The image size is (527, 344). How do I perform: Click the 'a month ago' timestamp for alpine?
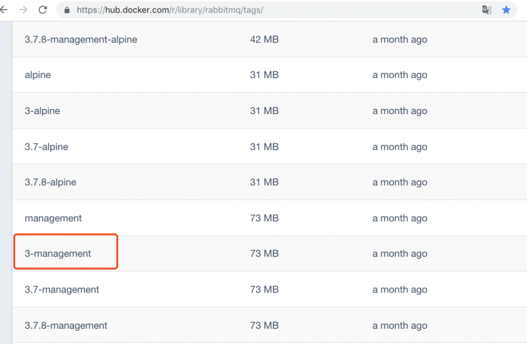(x=400, y=75)
